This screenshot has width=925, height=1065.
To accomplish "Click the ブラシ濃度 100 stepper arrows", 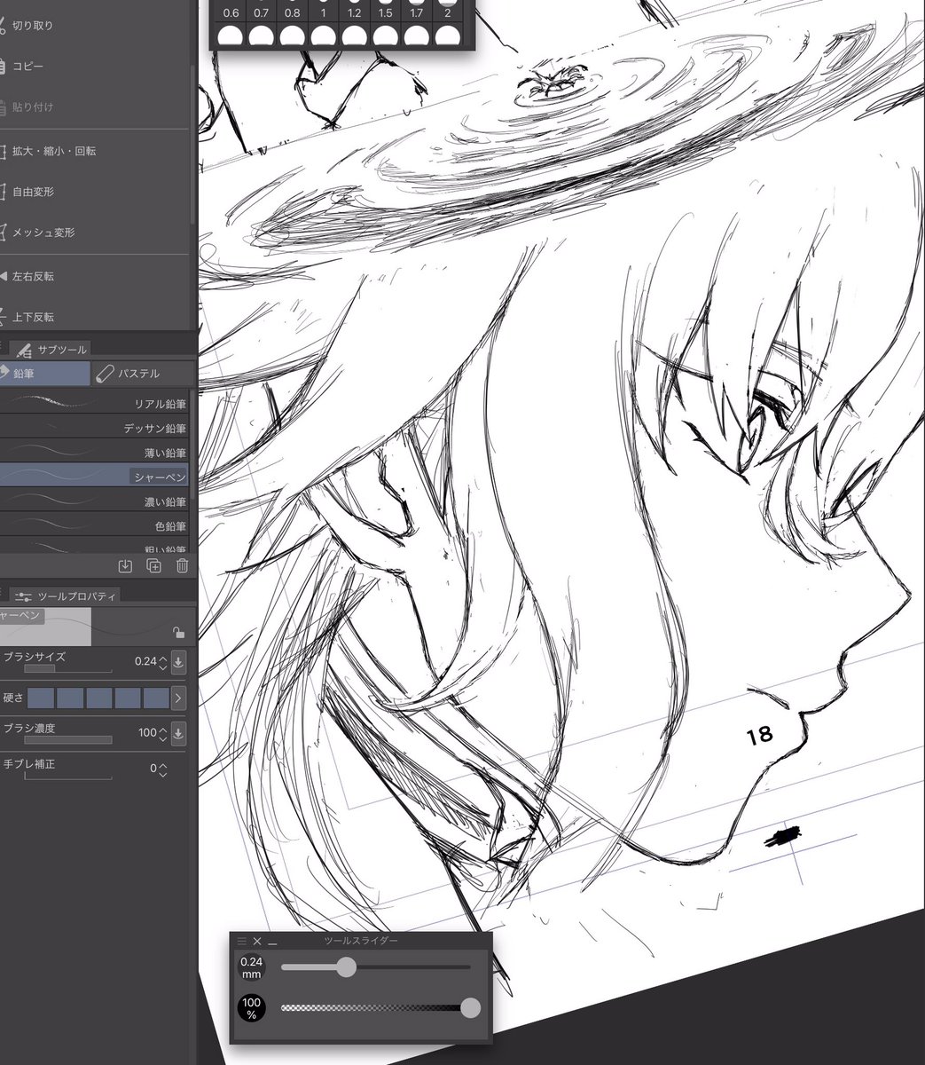I will [163, 733].
